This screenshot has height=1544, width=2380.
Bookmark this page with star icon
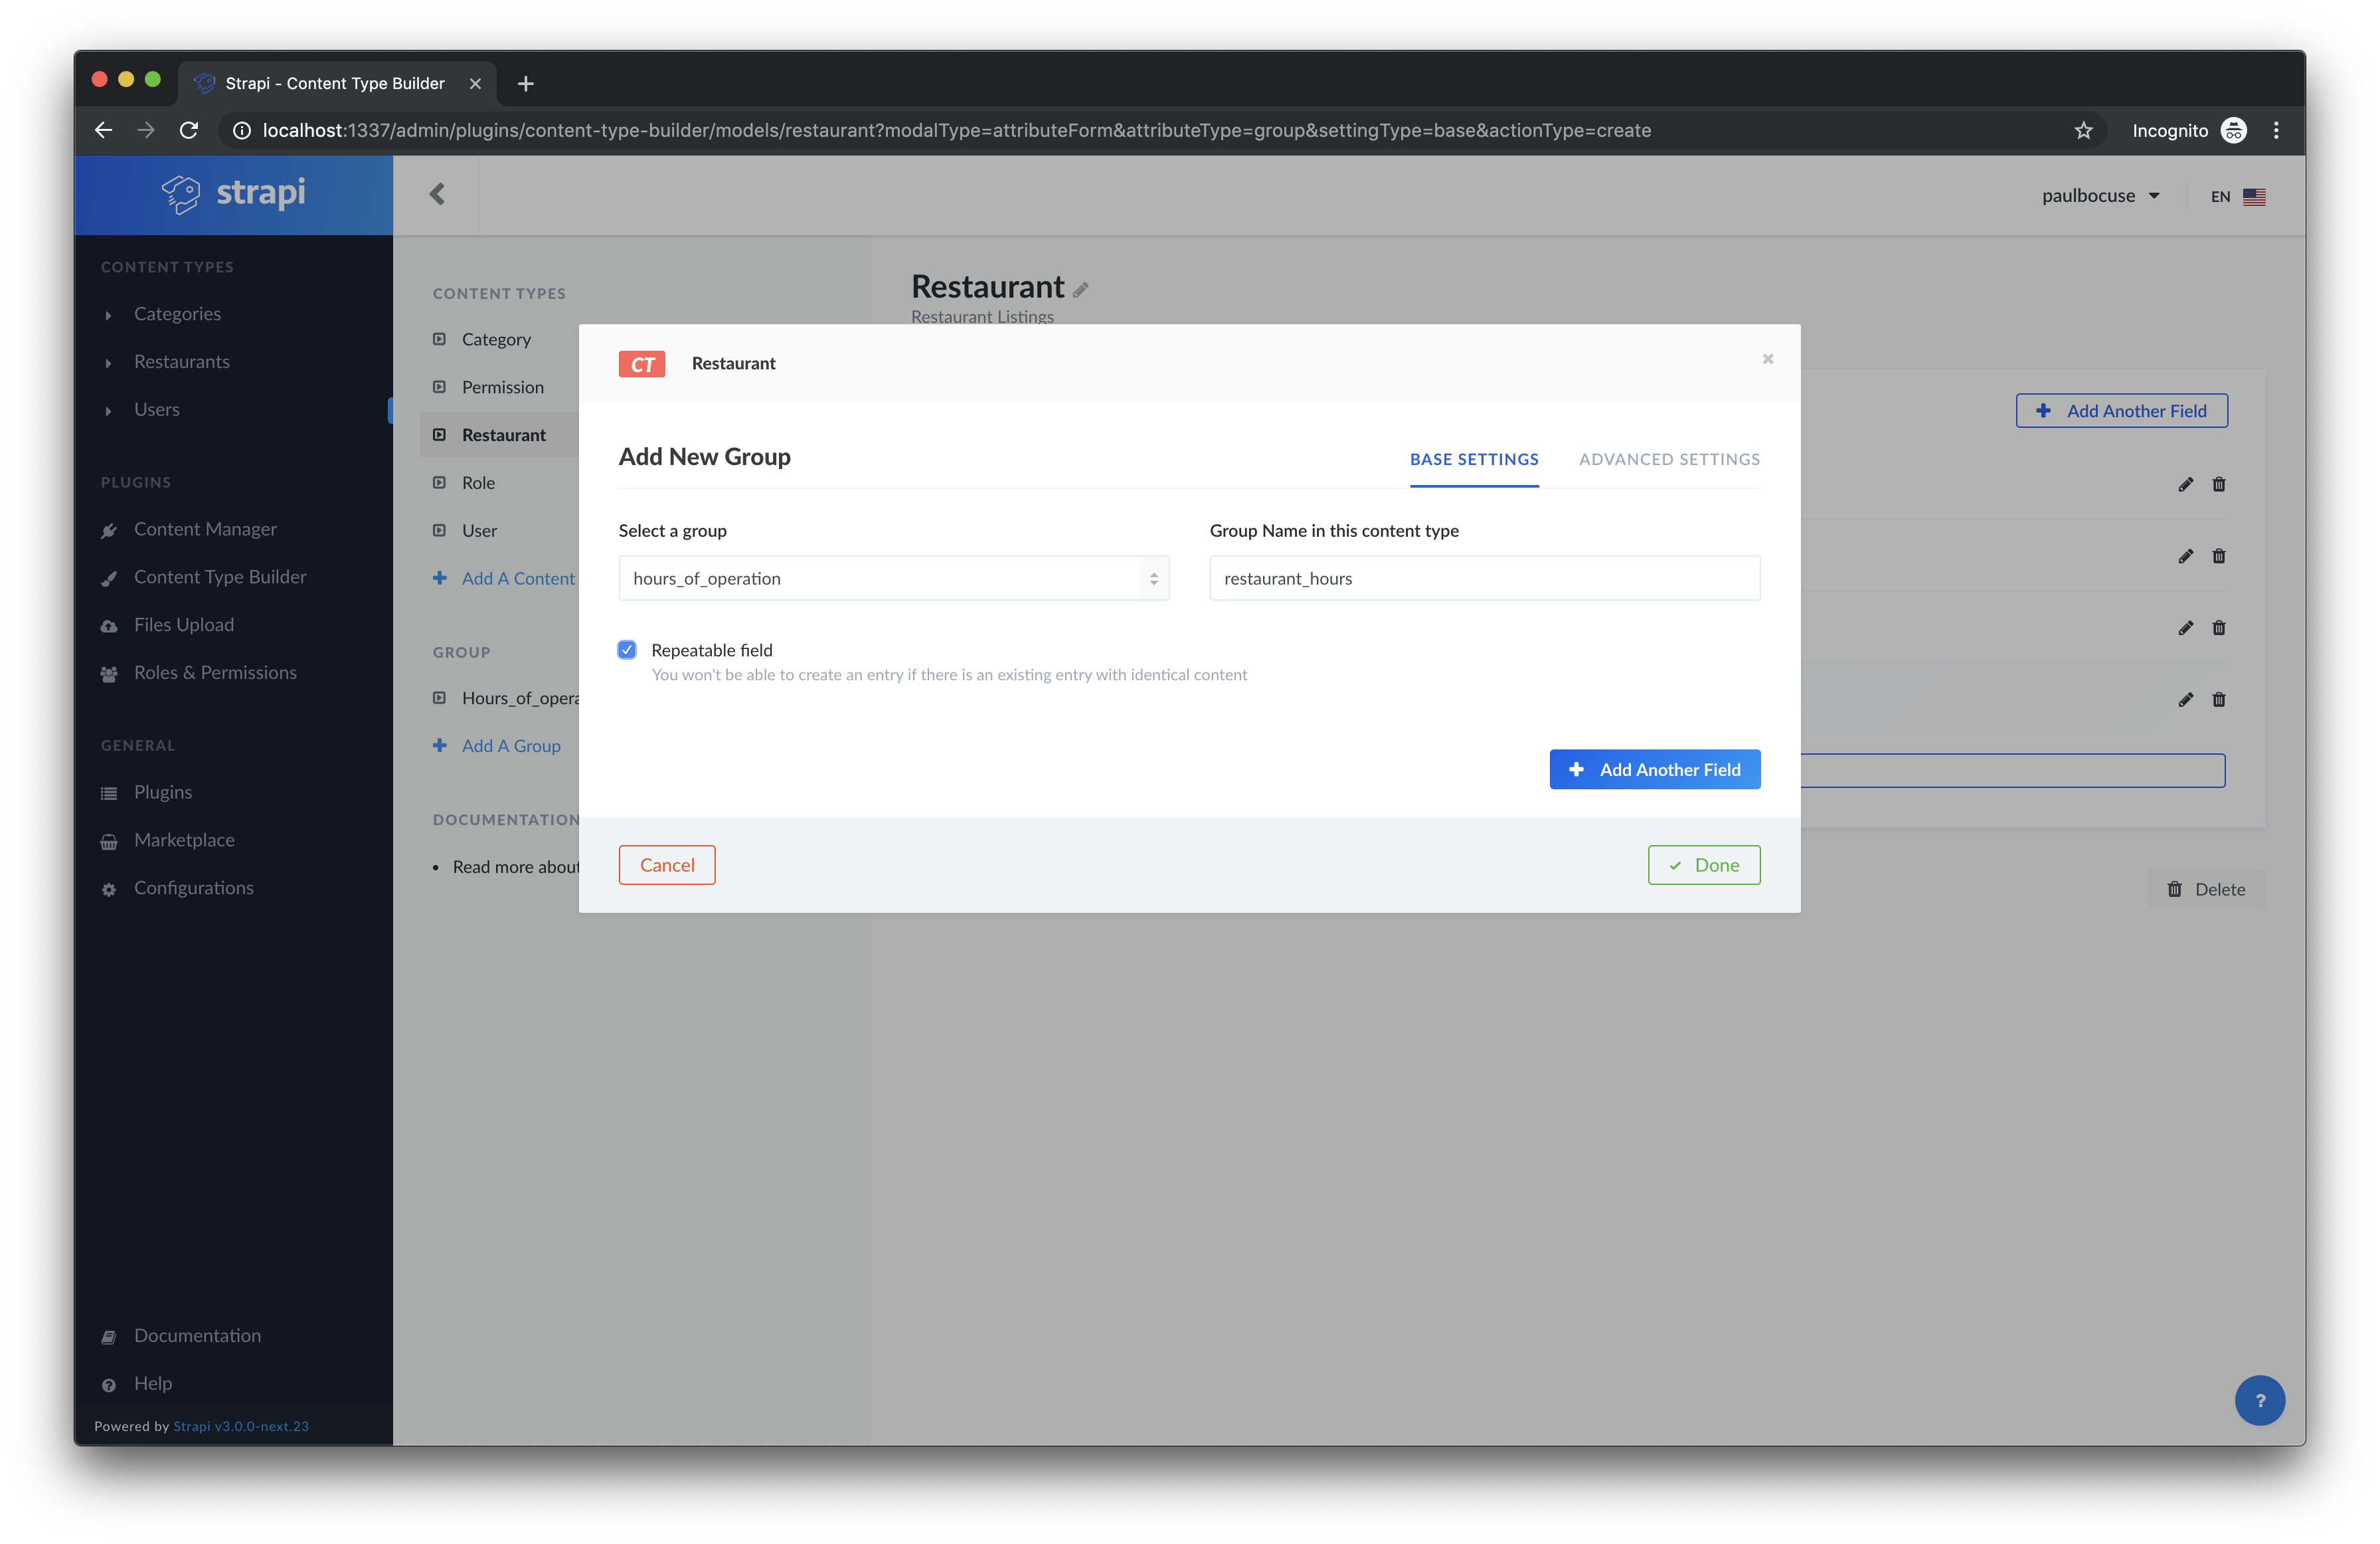pyautogui.click(x=2083, y=131)
